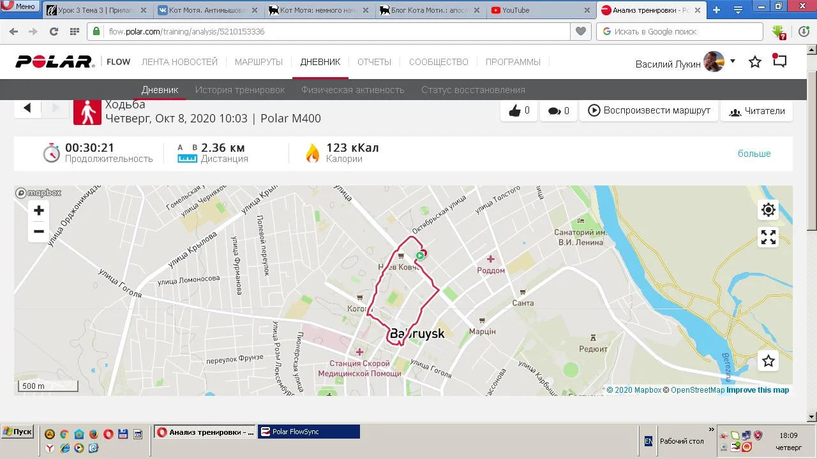Click the route start marker on map
817x459 pixels.
coord(420,256)
